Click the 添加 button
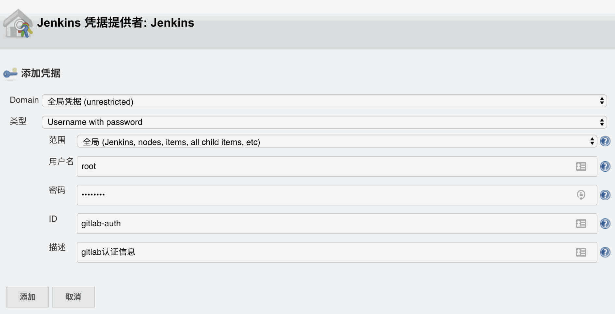 coord(27,297)
